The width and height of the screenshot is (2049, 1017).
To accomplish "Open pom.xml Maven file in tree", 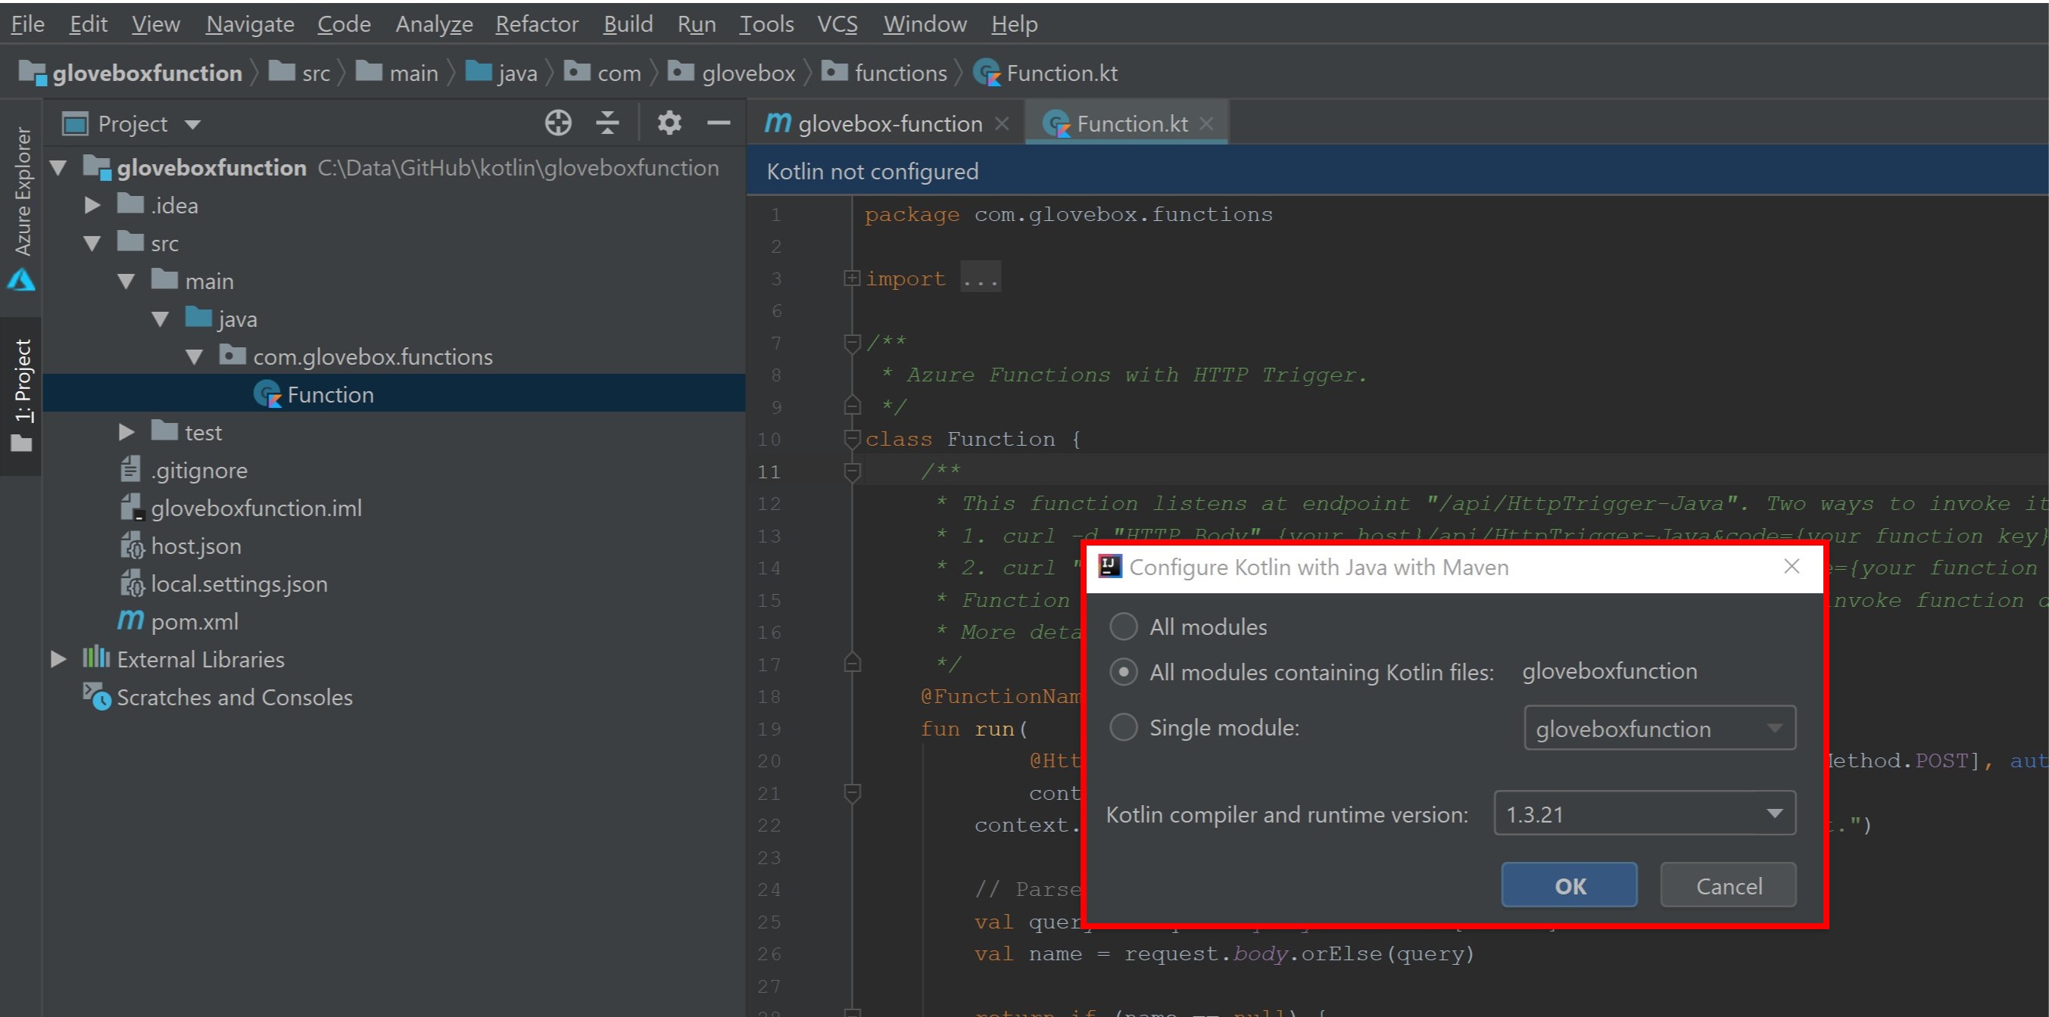I will click(194, 622).
